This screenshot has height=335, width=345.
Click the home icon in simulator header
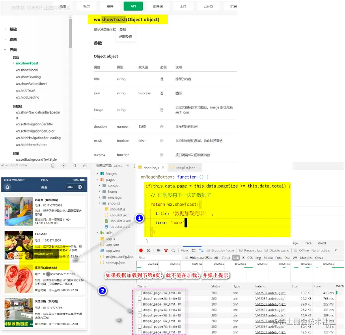click(7, 187)
